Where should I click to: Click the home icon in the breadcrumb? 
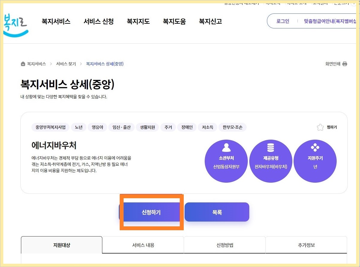(23, 63)
